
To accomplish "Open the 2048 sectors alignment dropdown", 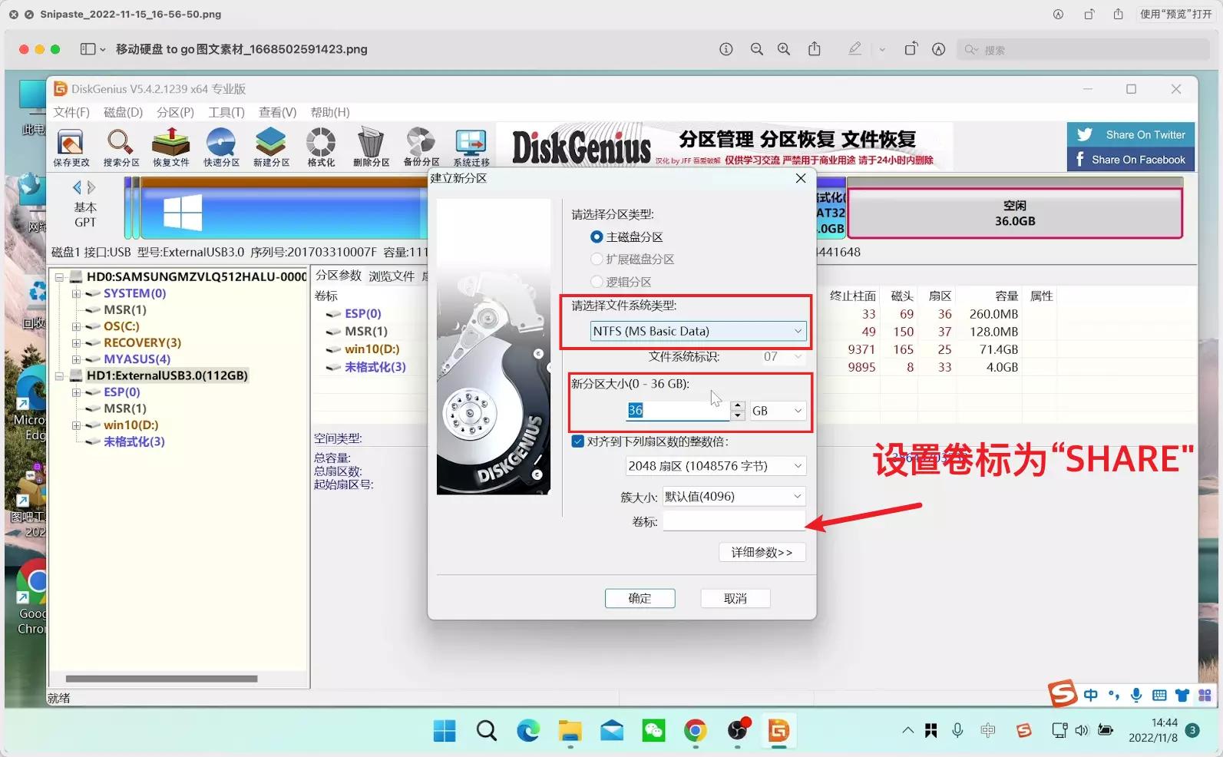I will pos(716,466).
